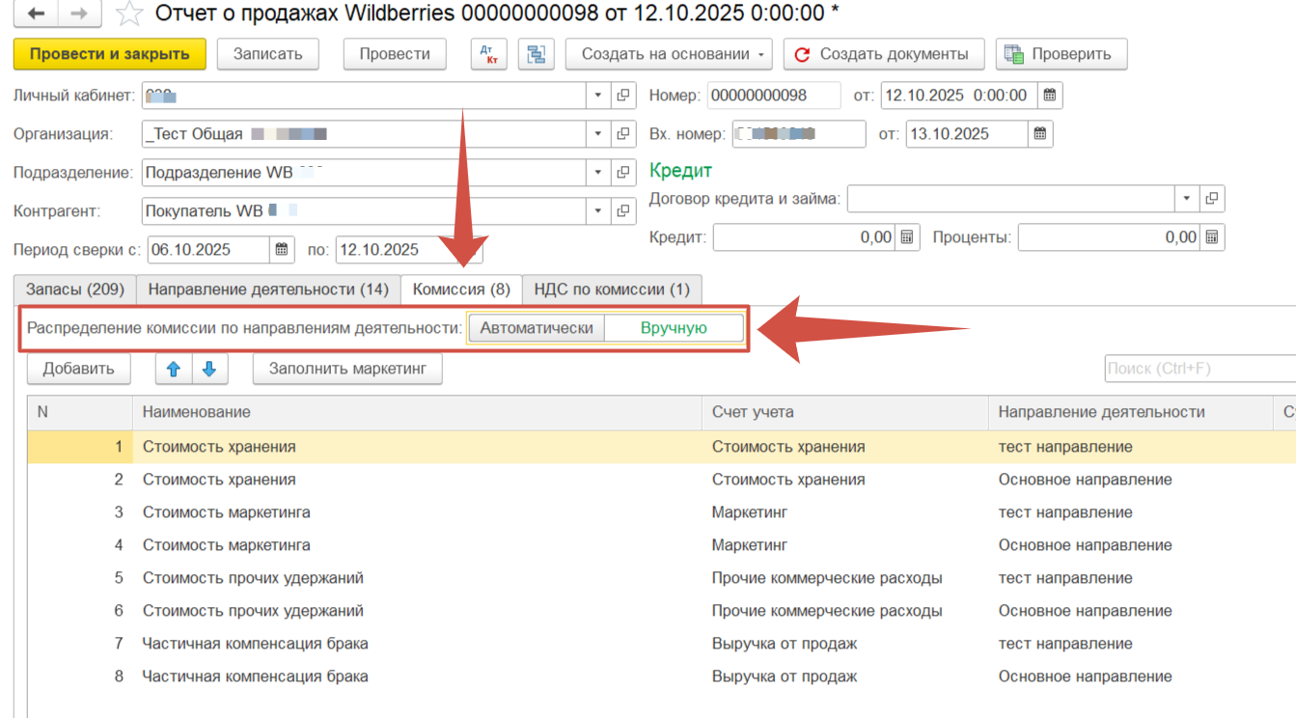Focus the Вх. номер input field

798,134
